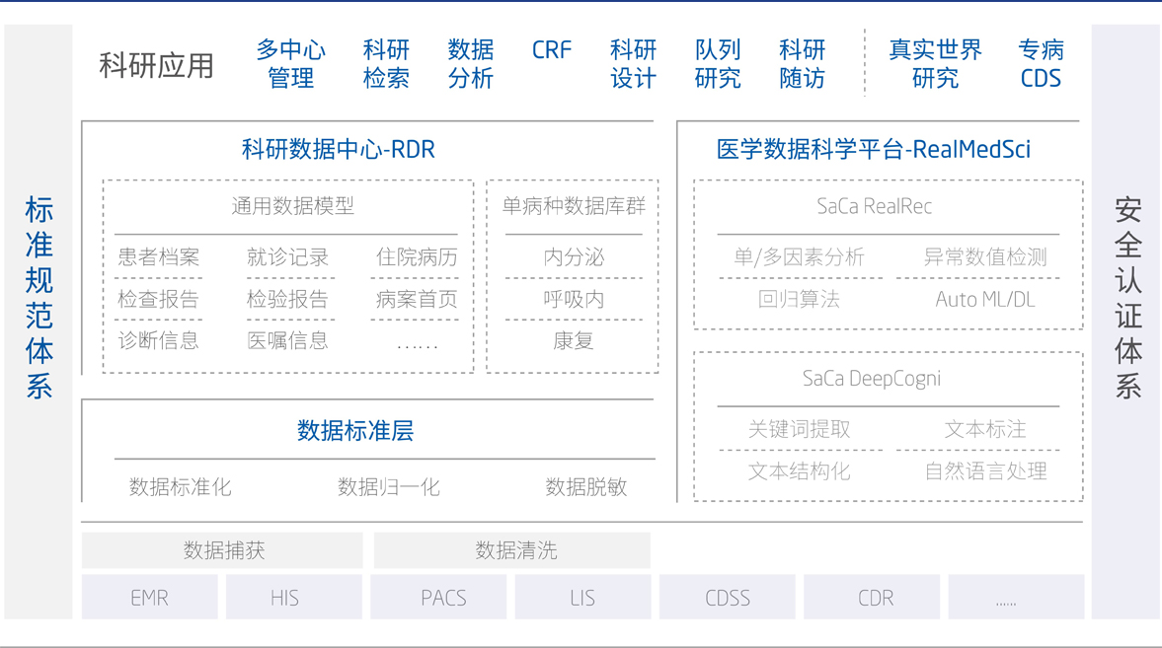Click the 数据分析 application label
Screen dimensions: 1162x648
(x=471, y=64)
